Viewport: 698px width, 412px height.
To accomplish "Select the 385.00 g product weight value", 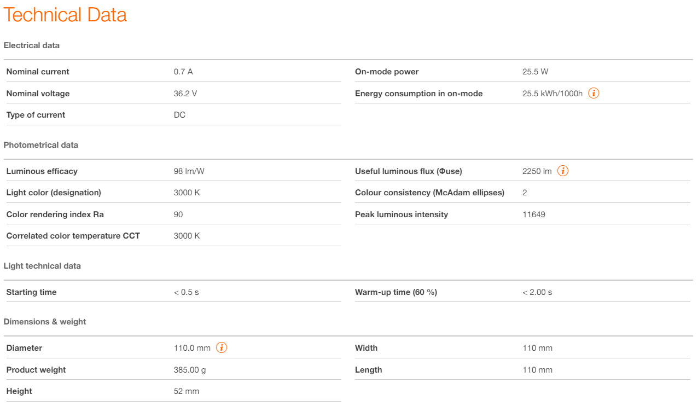I will click(190, 370).
